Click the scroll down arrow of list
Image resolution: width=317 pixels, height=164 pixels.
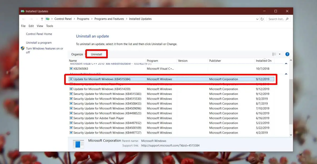coord(291,135)
